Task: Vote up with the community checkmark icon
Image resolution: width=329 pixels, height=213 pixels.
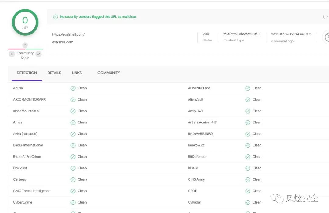Action: 38,54
